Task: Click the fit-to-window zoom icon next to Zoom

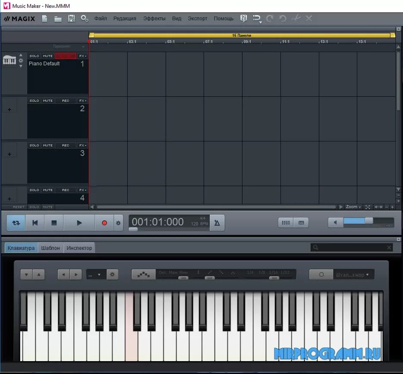Action: click(x=368, y=207)
